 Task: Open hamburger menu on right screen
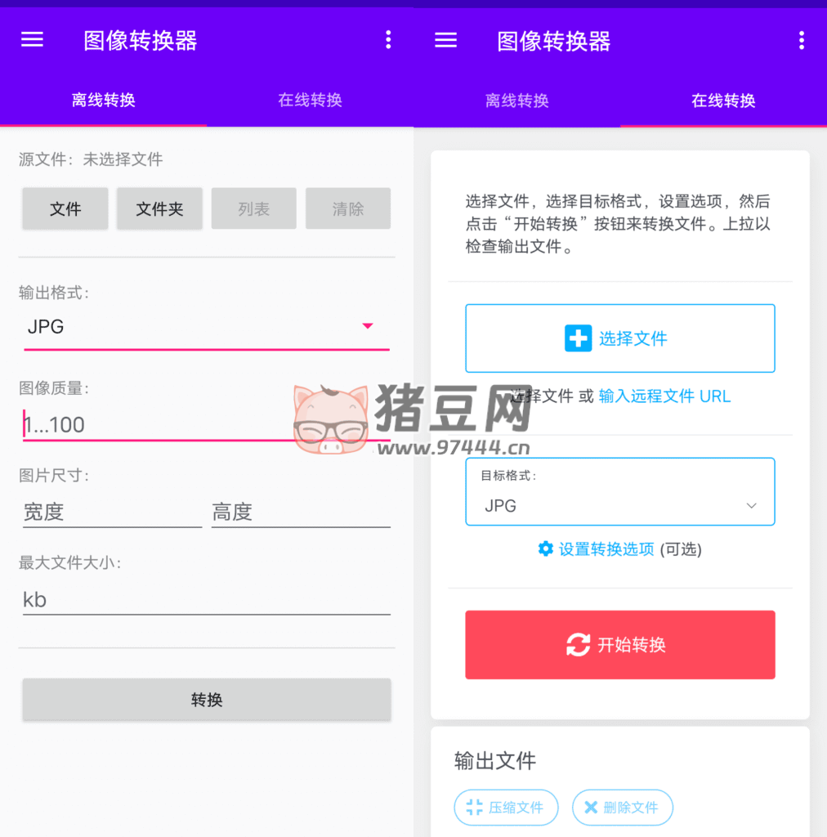coord(445,40)
